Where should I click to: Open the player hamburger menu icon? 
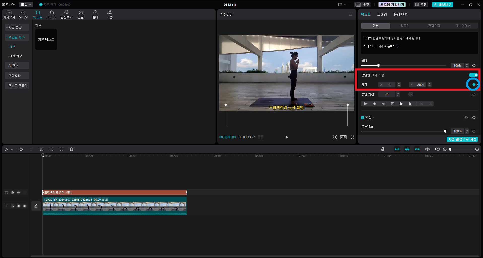[x=351, y=14]
